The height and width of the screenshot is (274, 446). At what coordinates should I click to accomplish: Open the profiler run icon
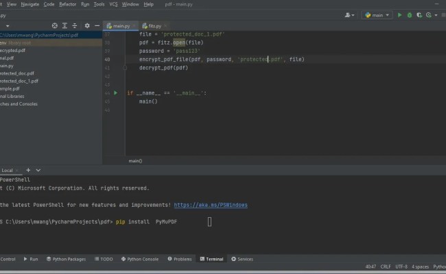pos(429,15)
